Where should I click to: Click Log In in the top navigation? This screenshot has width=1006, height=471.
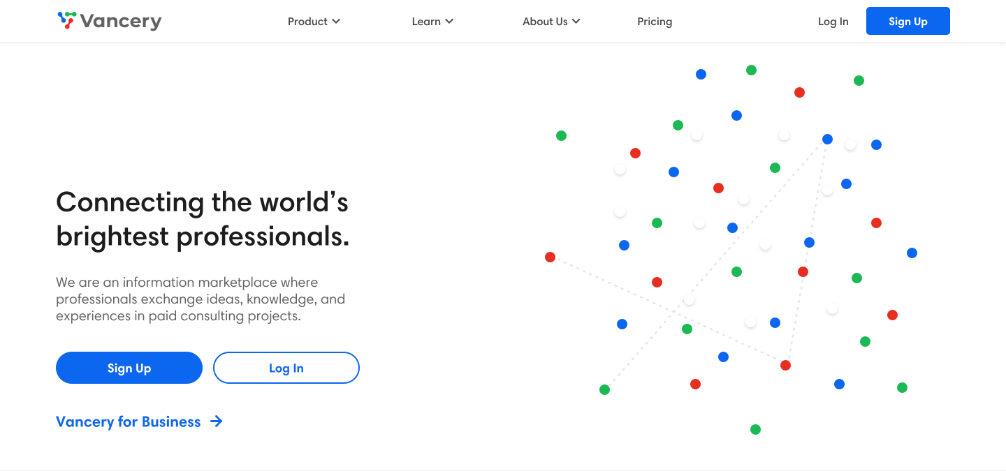pos(833,22)
